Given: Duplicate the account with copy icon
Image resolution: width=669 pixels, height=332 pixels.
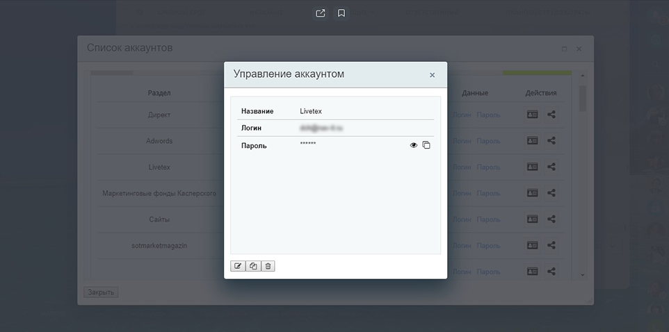Looking at the screenshot, I should tap(253, 266).
